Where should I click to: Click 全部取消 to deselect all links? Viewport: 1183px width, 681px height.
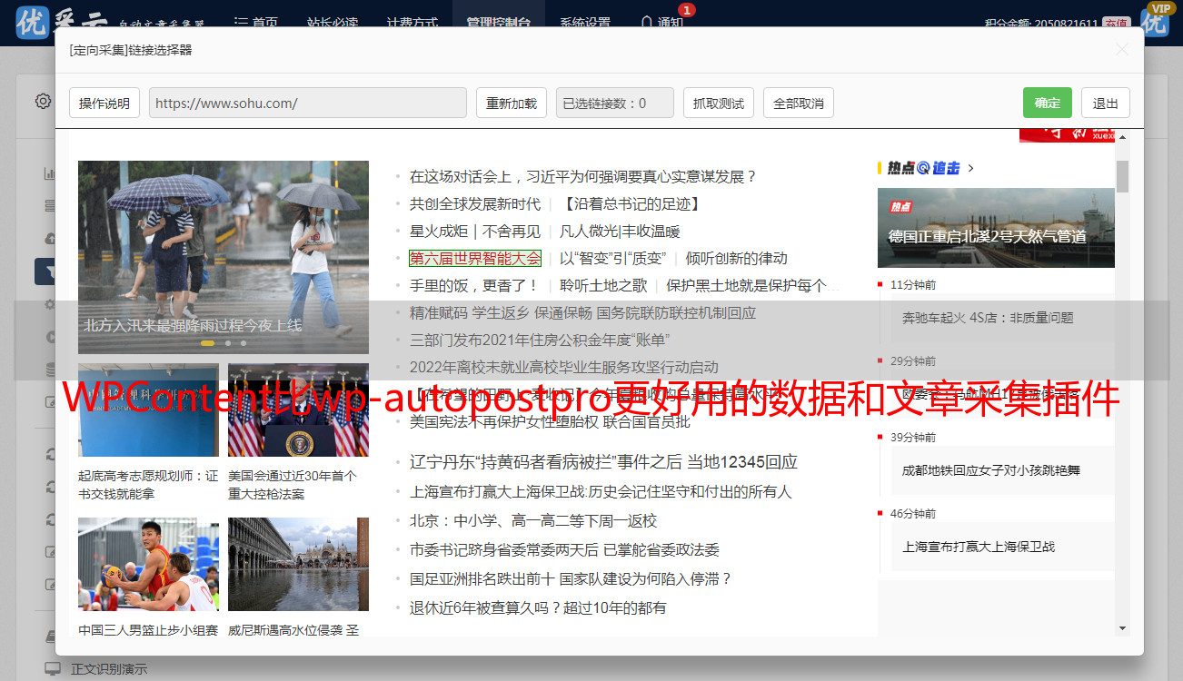798,104
